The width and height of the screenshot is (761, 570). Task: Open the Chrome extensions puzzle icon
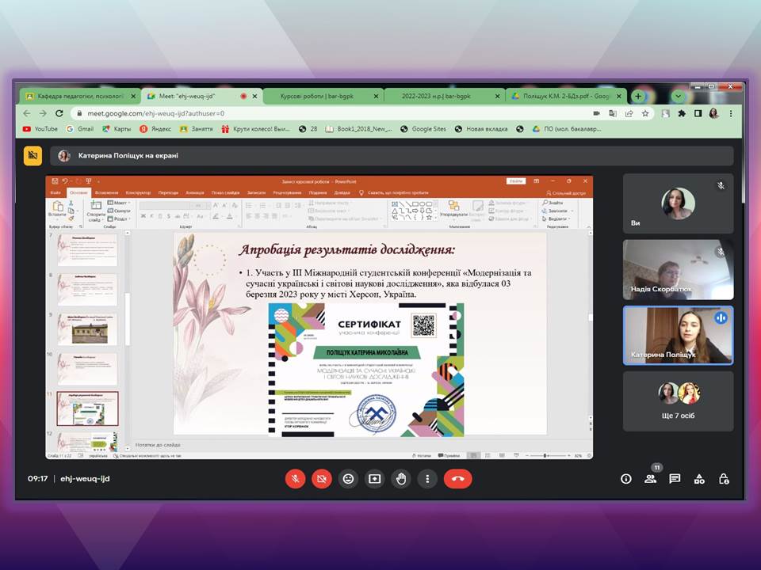(682, 113)
